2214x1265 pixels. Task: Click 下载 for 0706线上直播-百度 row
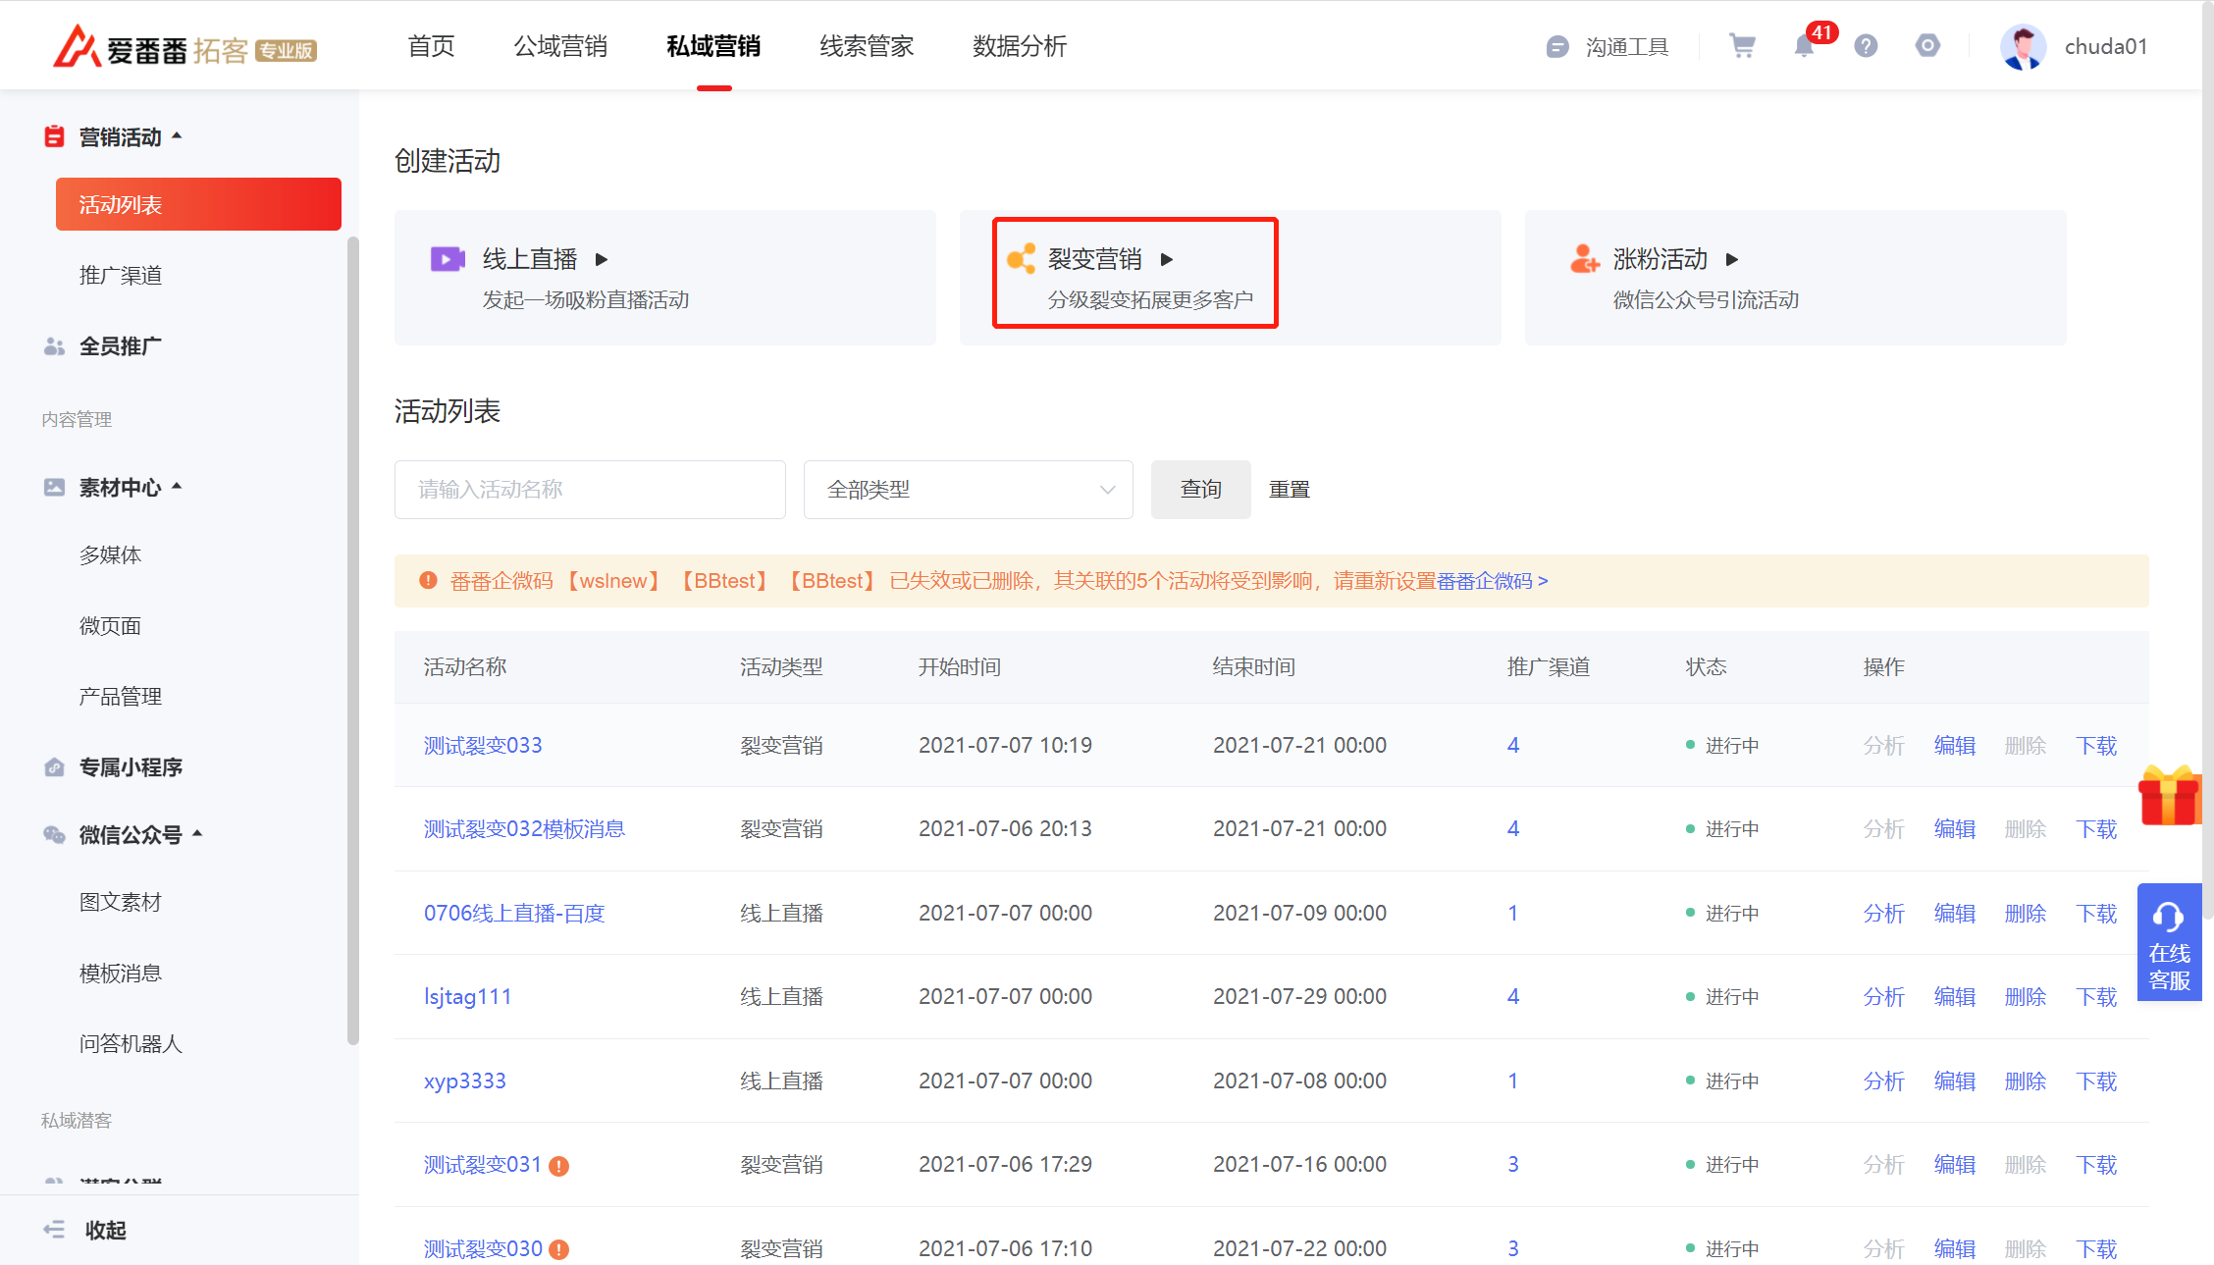click(x=2096, y=914)
